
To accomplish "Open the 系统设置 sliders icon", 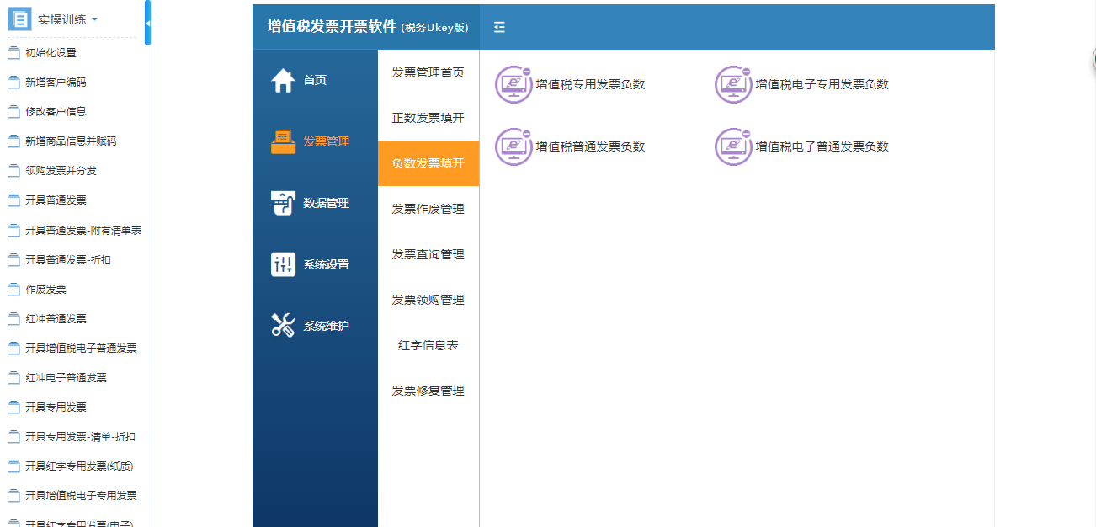I will coord(283,264).
